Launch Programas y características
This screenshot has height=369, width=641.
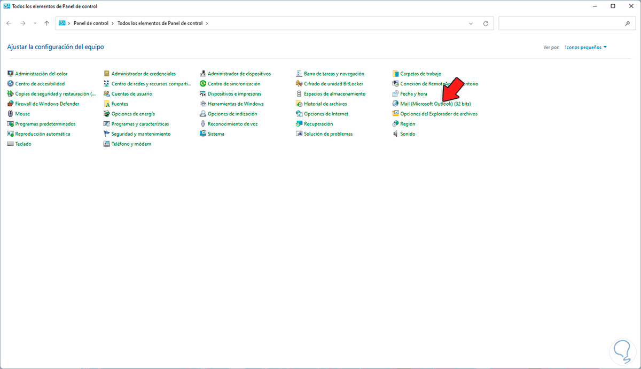[139, 123]
